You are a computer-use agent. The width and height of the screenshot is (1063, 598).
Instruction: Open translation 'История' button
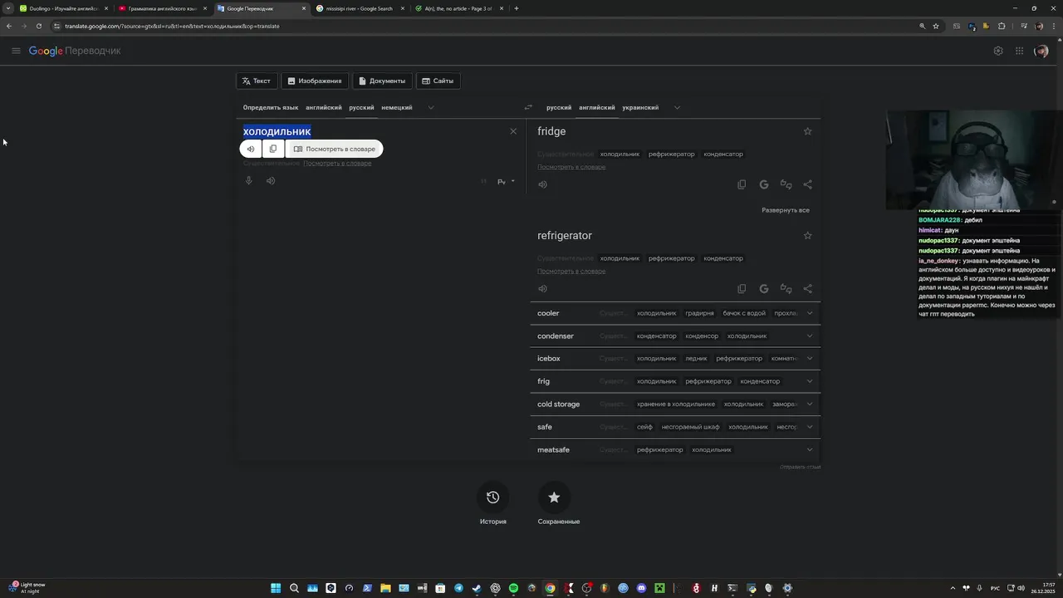[x=492, y=504]
